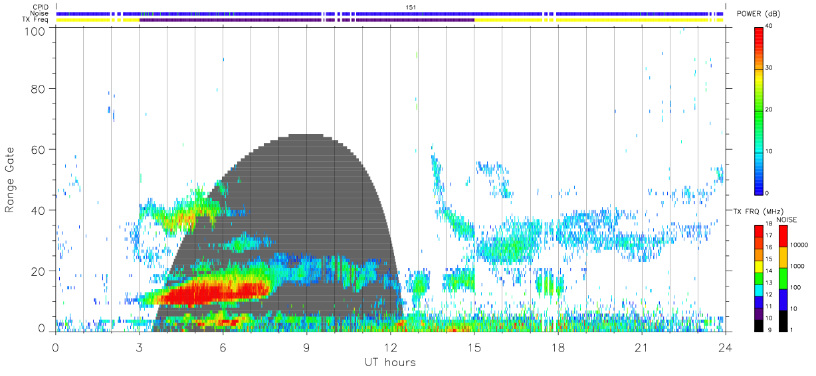
Task: Click the 3 tick on the UT hours axis
Action: pos(139,347)
